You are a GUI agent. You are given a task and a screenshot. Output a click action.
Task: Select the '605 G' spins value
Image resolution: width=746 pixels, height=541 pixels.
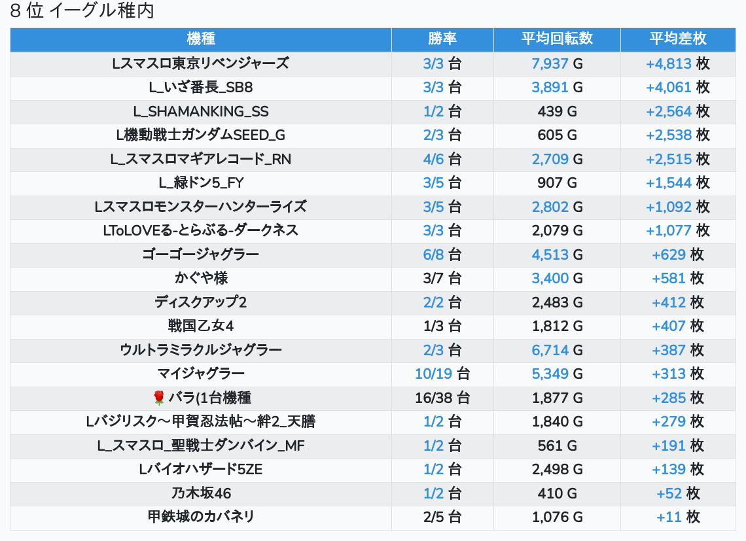557,135
